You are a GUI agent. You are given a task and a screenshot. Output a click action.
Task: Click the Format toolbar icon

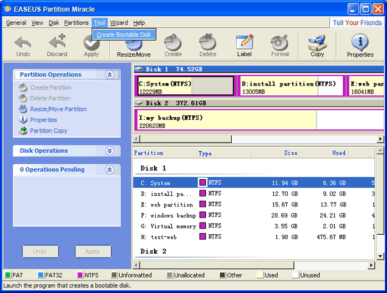pyautogui.click(x=279, y=42)
